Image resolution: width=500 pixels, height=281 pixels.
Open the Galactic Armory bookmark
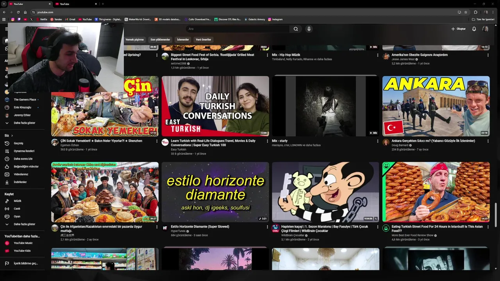pyautogui.click(x=254, y=19)
